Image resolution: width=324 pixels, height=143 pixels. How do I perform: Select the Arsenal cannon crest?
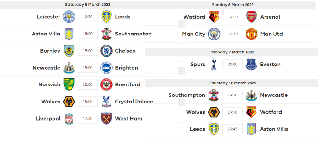pyautogui.click(x=252, y=17)
